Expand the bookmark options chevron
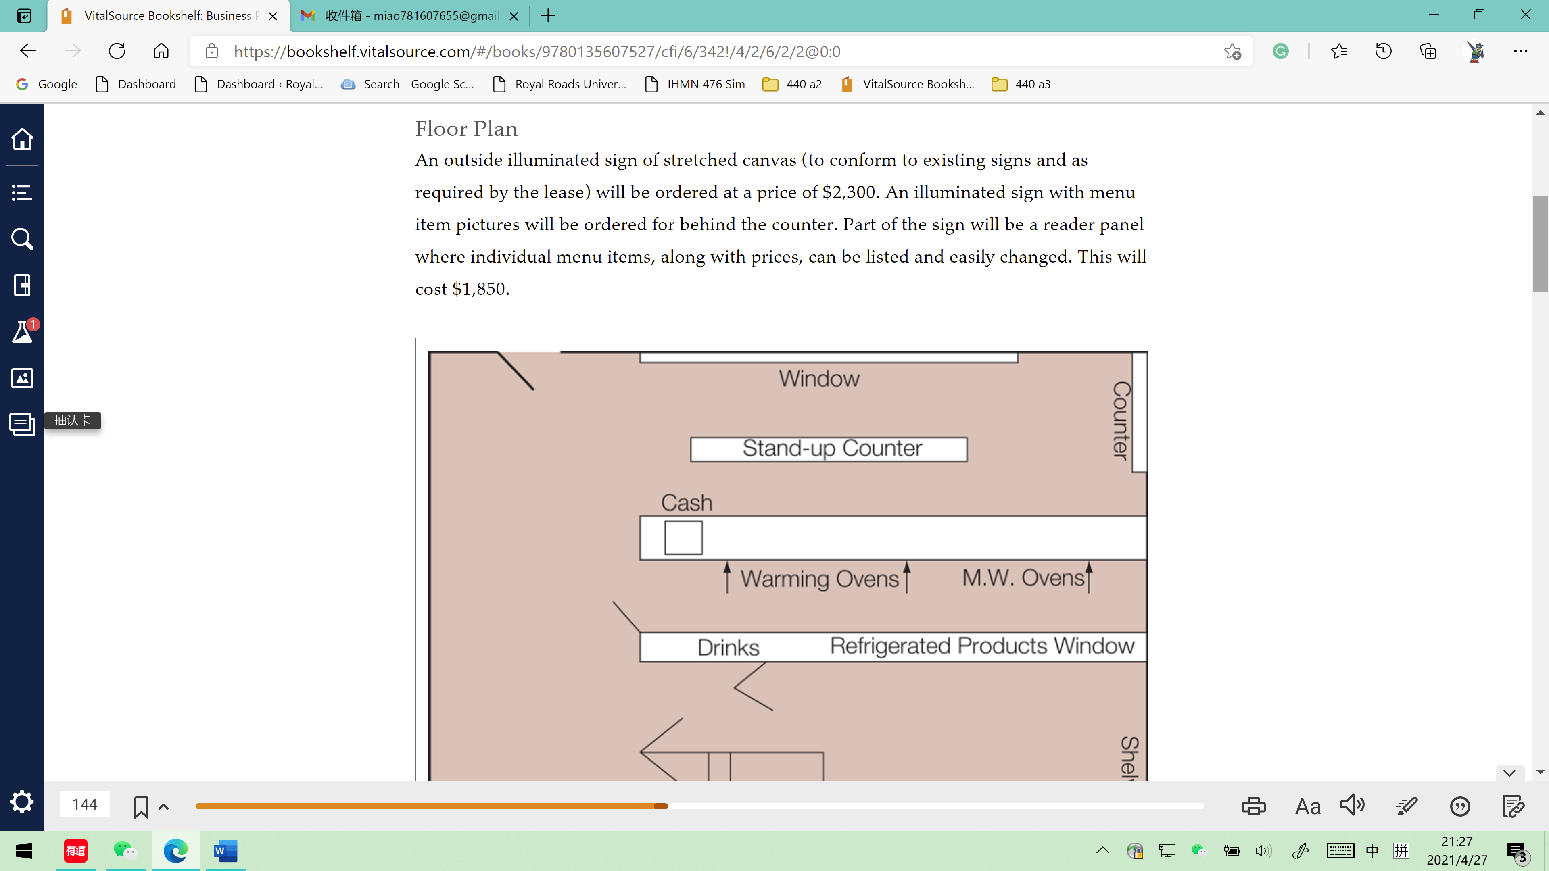 [x=163, y=806]
